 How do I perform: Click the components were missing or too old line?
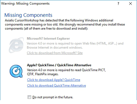(x=65, y=24)
